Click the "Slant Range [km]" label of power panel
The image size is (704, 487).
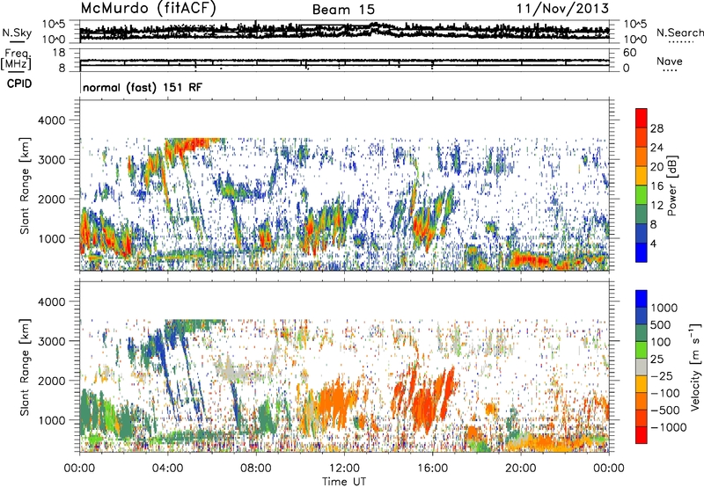click(x=25, y=185)
